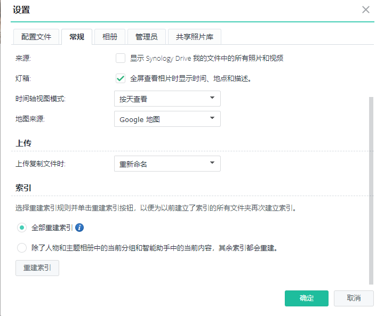Switch to the 配置文件 tab
The height and width of the screenshot is (316, 384).
tap(36, 37)
